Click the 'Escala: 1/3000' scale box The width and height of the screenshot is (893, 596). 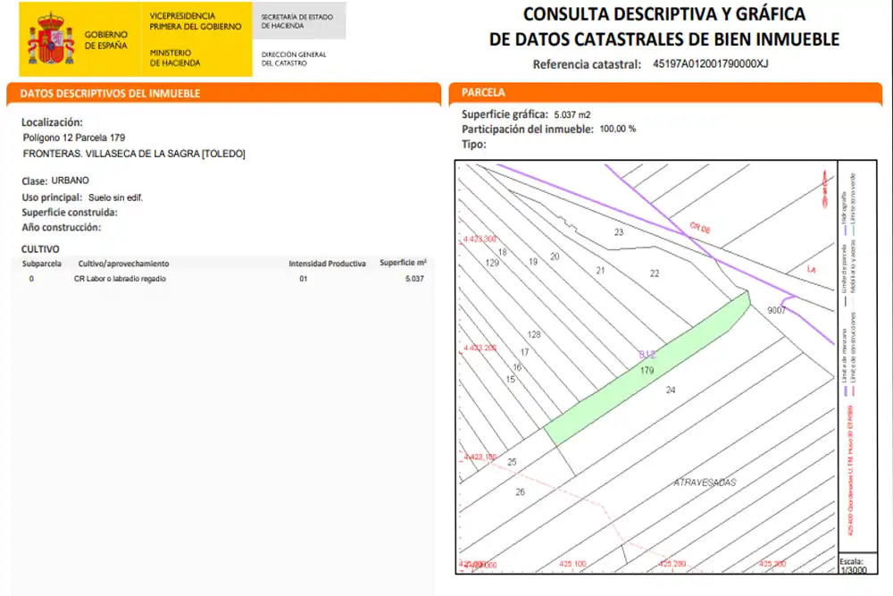(857, 564)
